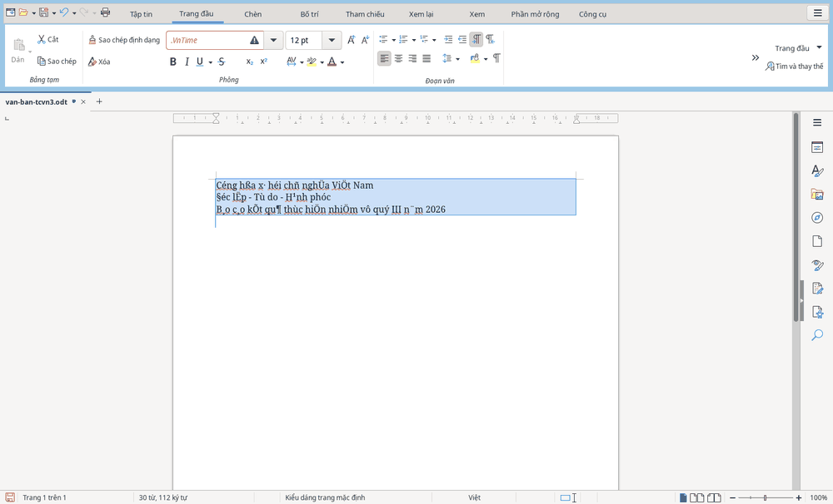Viewport: 833px width, 504px height.
Task: Switch to the Tham chiếu tab
Action: (x=365, y=14)
